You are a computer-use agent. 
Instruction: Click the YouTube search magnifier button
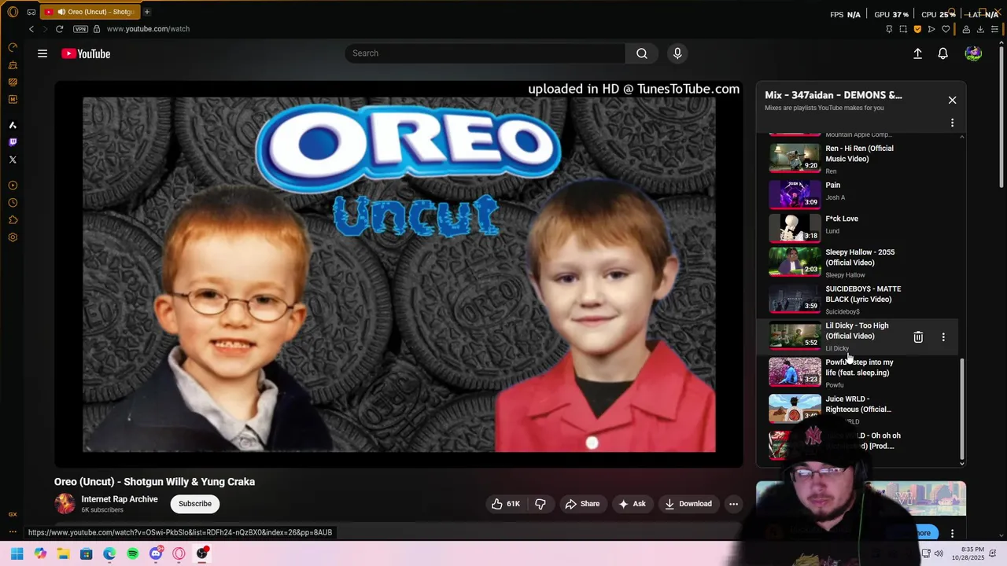point(642,53)
